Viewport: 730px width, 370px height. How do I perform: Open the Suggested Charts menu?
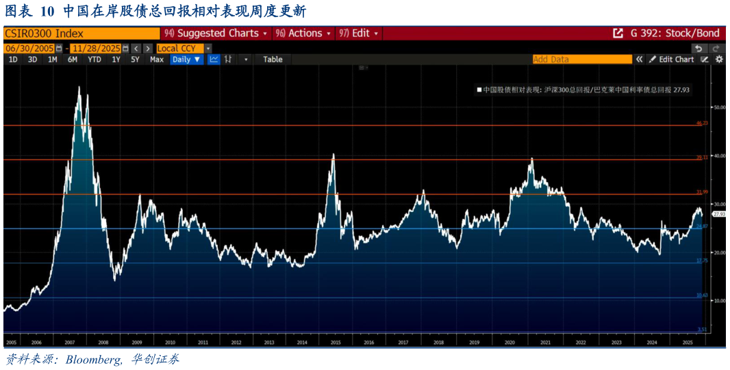(216, 34)
